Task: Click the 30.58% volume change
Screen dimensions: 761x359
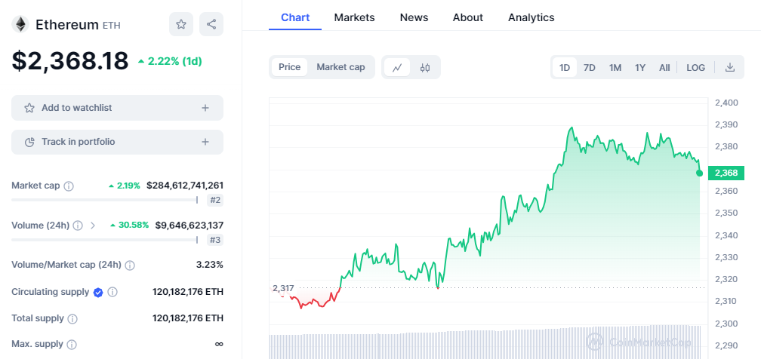Action: pyautogui.click(x=130, y=225)
